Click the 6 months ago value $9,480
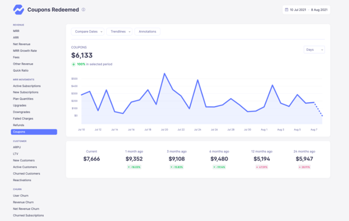Image resolution: width=349 pixels, height=221 pixels. [x=219, y=159]
